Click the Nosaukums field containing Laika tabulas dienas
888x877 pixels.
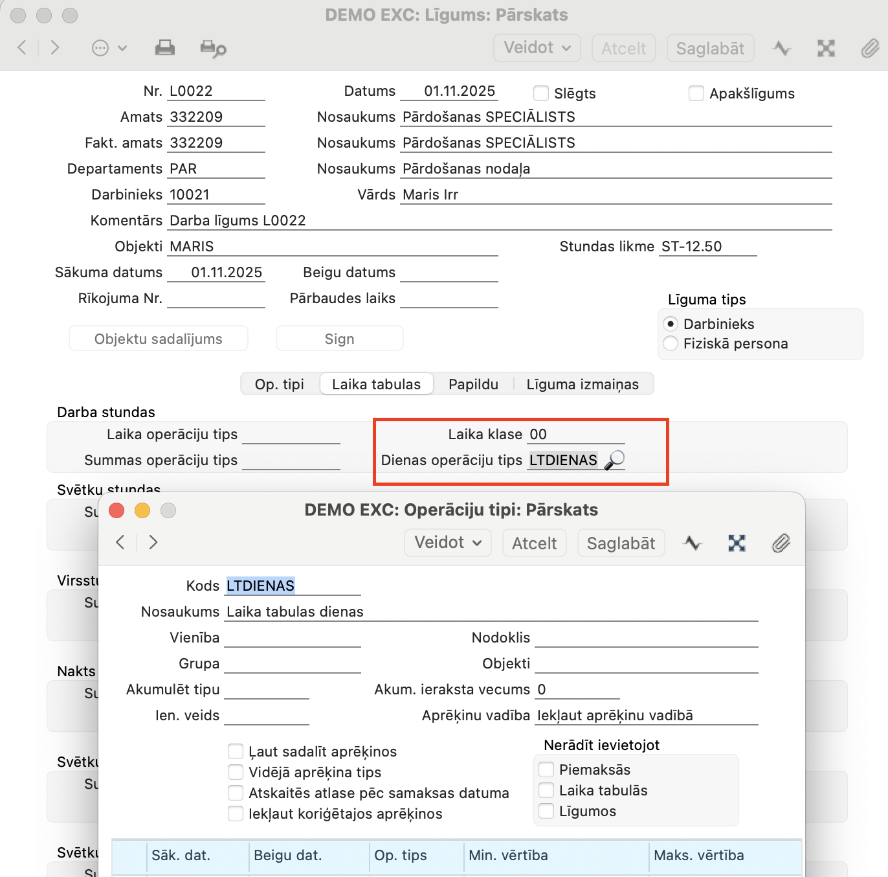pos(491,611)
